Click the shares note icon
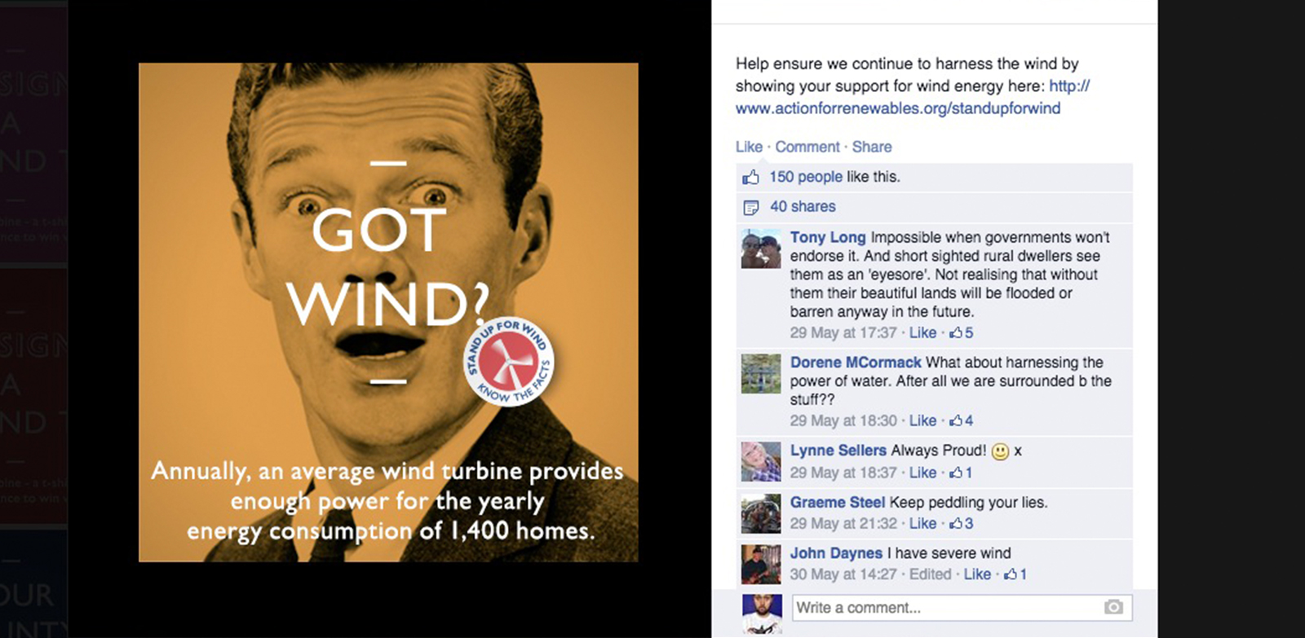 pyautogui.click(x=751, y=207)
